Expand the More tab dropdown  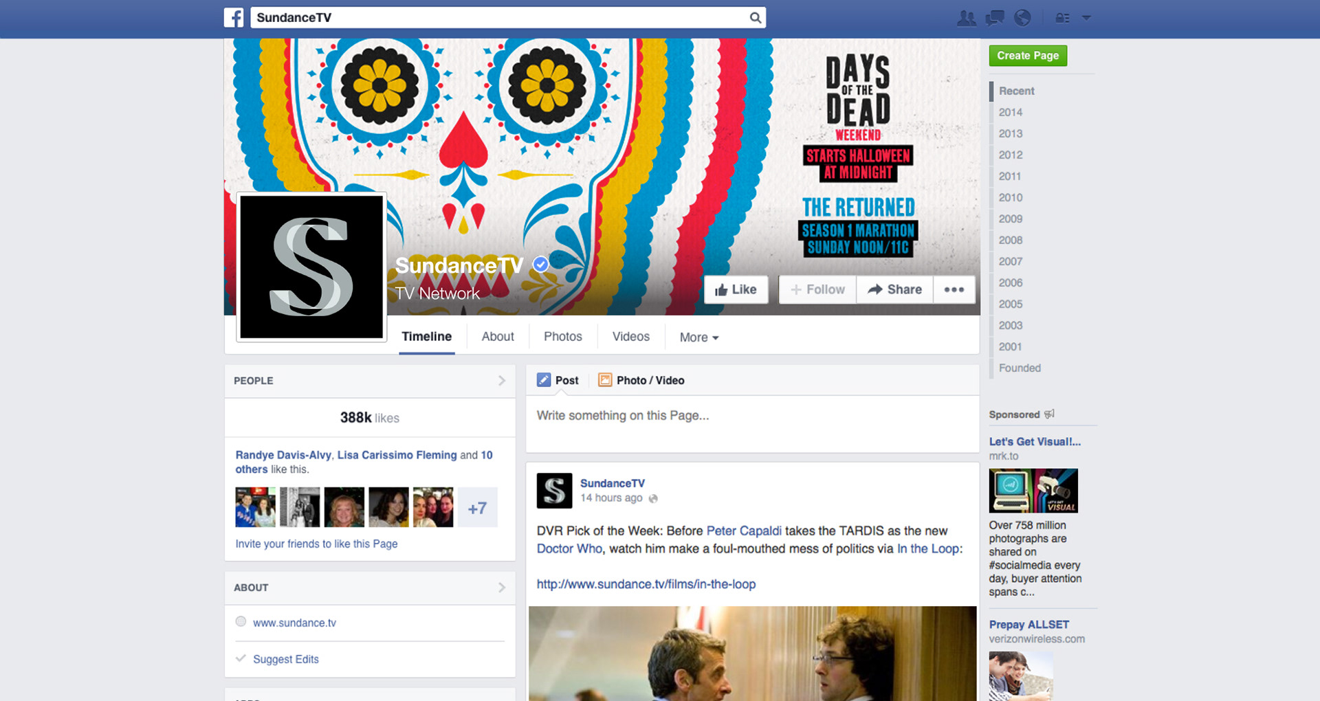(699, 337)
